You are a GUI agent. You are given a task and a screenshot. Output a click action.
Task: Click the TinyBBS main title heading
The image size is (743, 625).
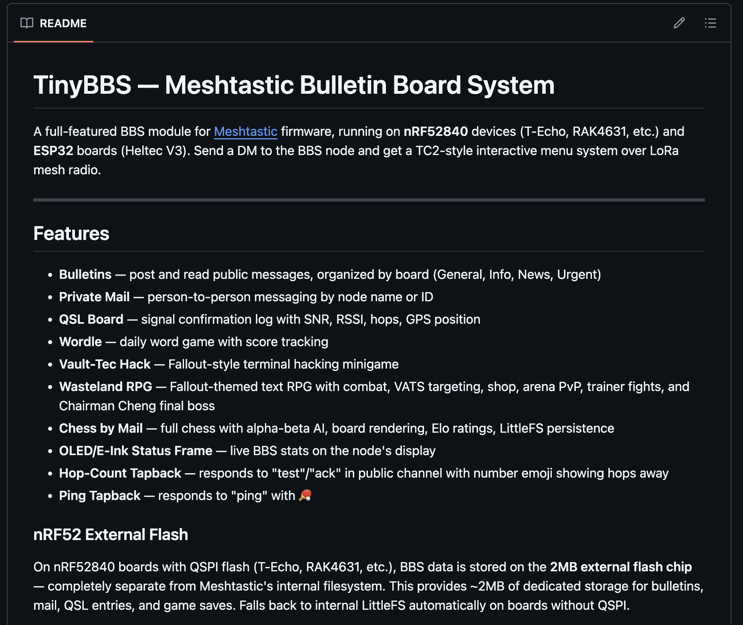pos(294,85)
